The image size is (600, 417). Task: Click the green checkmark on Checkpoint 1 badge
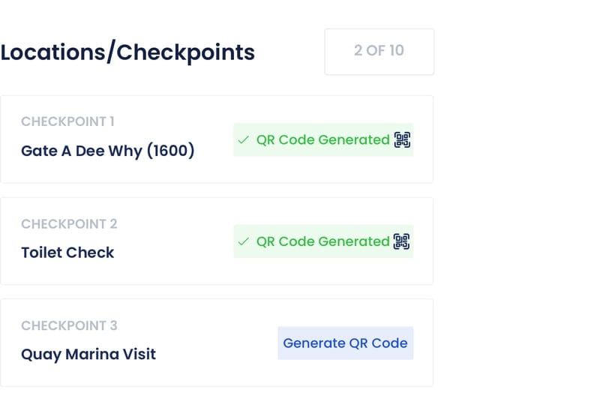243,140
